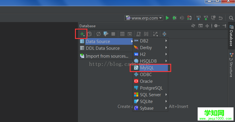Run with coverage icon
Screen dimensions: 235x122
[182, 18]
